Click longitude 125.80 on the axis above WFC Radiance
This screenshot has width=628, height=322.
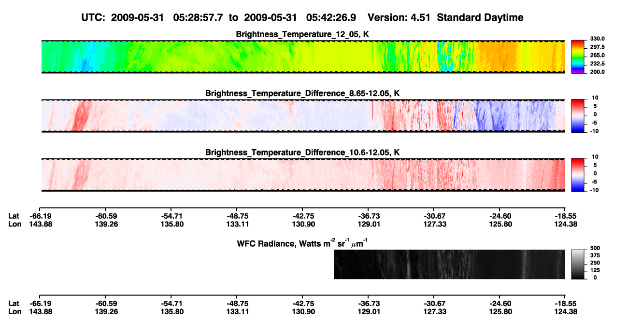(x=500, y=224)
